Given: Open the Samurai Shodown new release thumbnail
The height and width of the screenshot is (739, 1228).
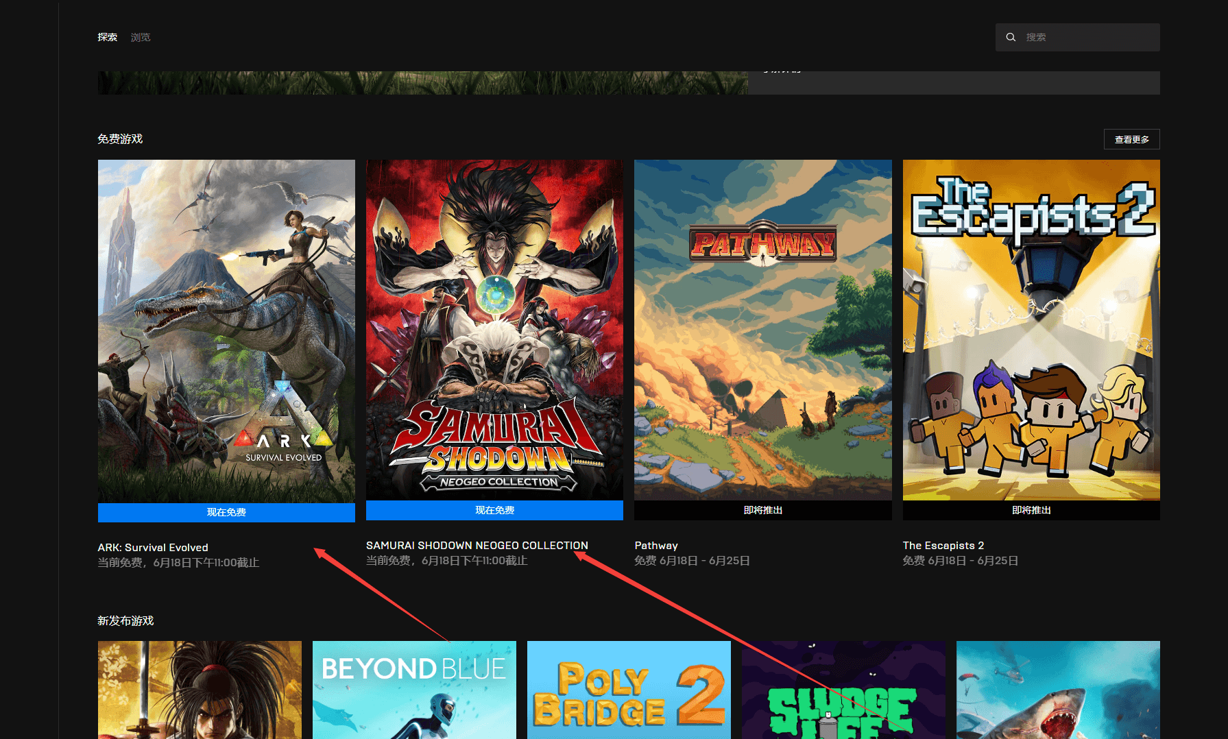Looking at the screenshot, I should 200,690.
